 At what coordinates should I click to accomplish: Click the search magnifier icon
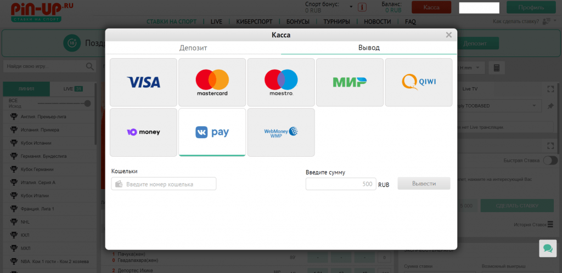(x=90, y=66)
